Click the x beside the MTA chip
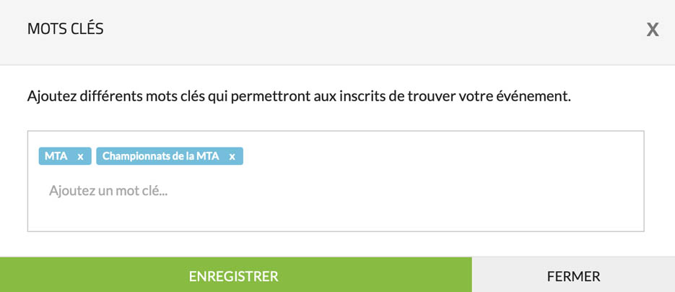The image size is (675, 292). click(81, 156)
